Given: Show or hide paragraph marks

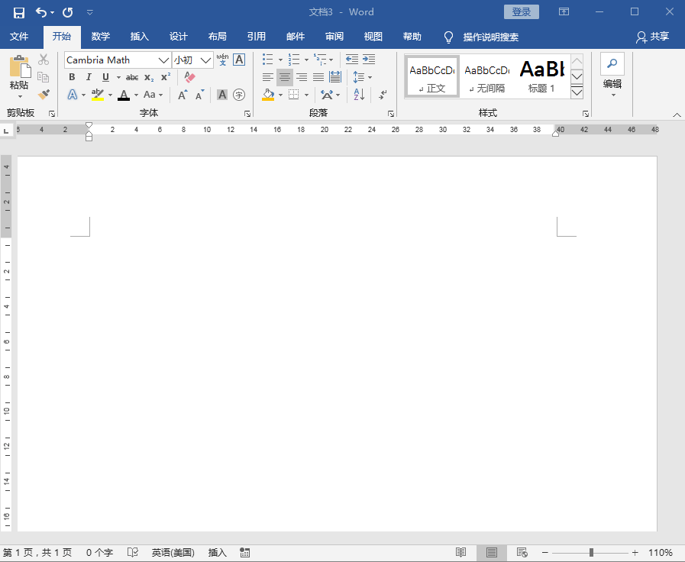Looking at the screenshot, I should (383, 95).
